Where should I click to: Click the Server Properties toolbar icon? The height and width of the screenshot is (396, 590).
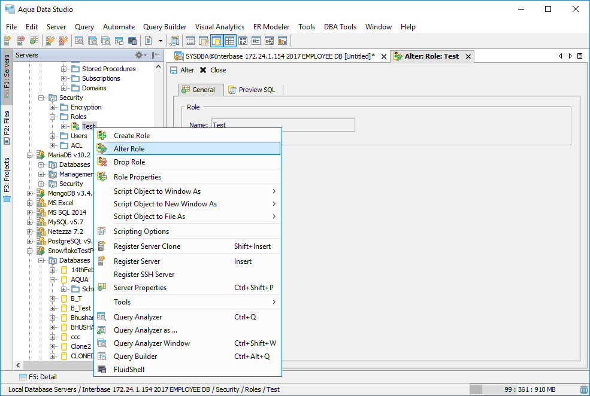(x=34, y=41)
